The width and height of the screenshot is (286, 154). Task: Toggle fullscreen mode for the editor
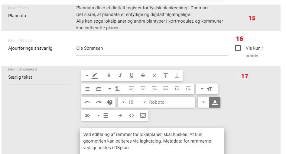coord(143,115)
